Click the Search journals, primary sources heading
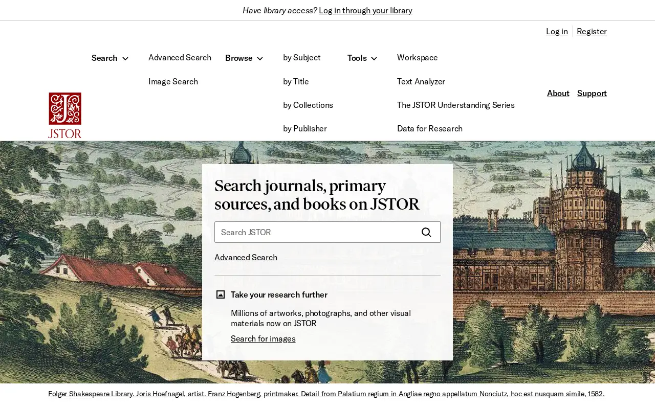This screenshot has height=409, width=655. pos(317,195)
